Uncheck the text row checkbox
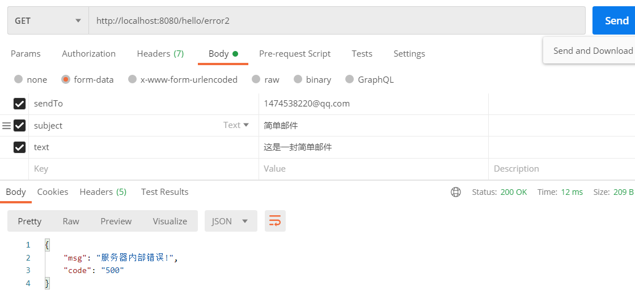The width and height of the screenshot is (635, 294). tap(19, 147)
